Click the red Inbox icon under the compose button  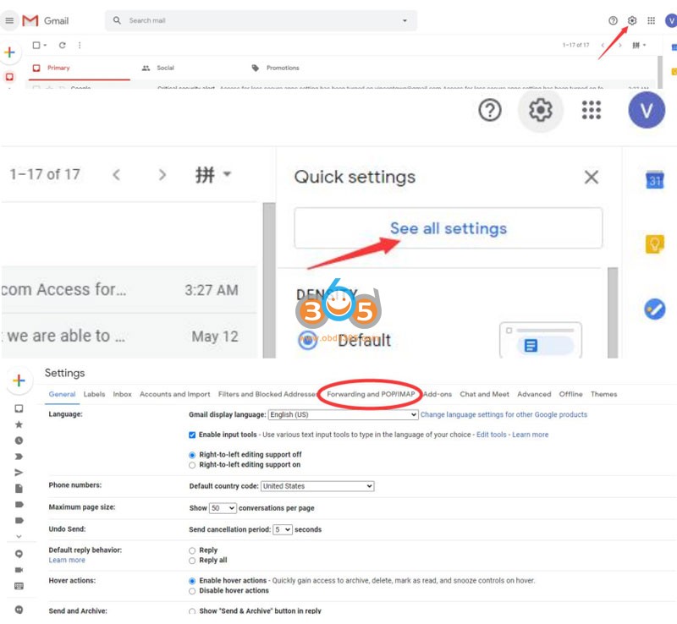click(x=9, y=77)
